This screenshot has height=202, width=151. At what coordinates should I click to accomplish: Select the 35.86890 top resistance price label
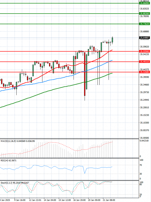[144, 3]
